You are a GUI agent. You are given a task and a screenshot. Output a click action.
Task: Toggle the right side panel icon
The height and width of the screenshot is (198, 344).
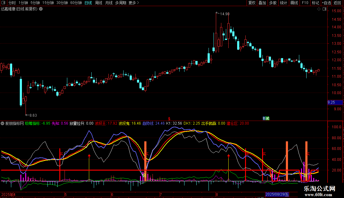325,9
